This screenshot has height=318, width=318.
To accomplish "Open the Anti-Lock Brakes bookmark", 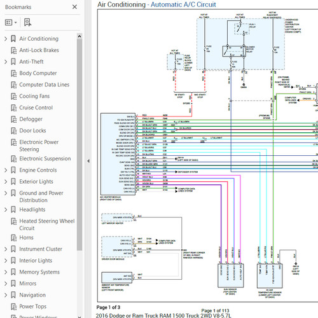I will click(39, 50).
